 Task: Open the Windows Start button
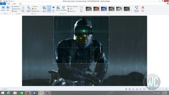click(2, 93)
